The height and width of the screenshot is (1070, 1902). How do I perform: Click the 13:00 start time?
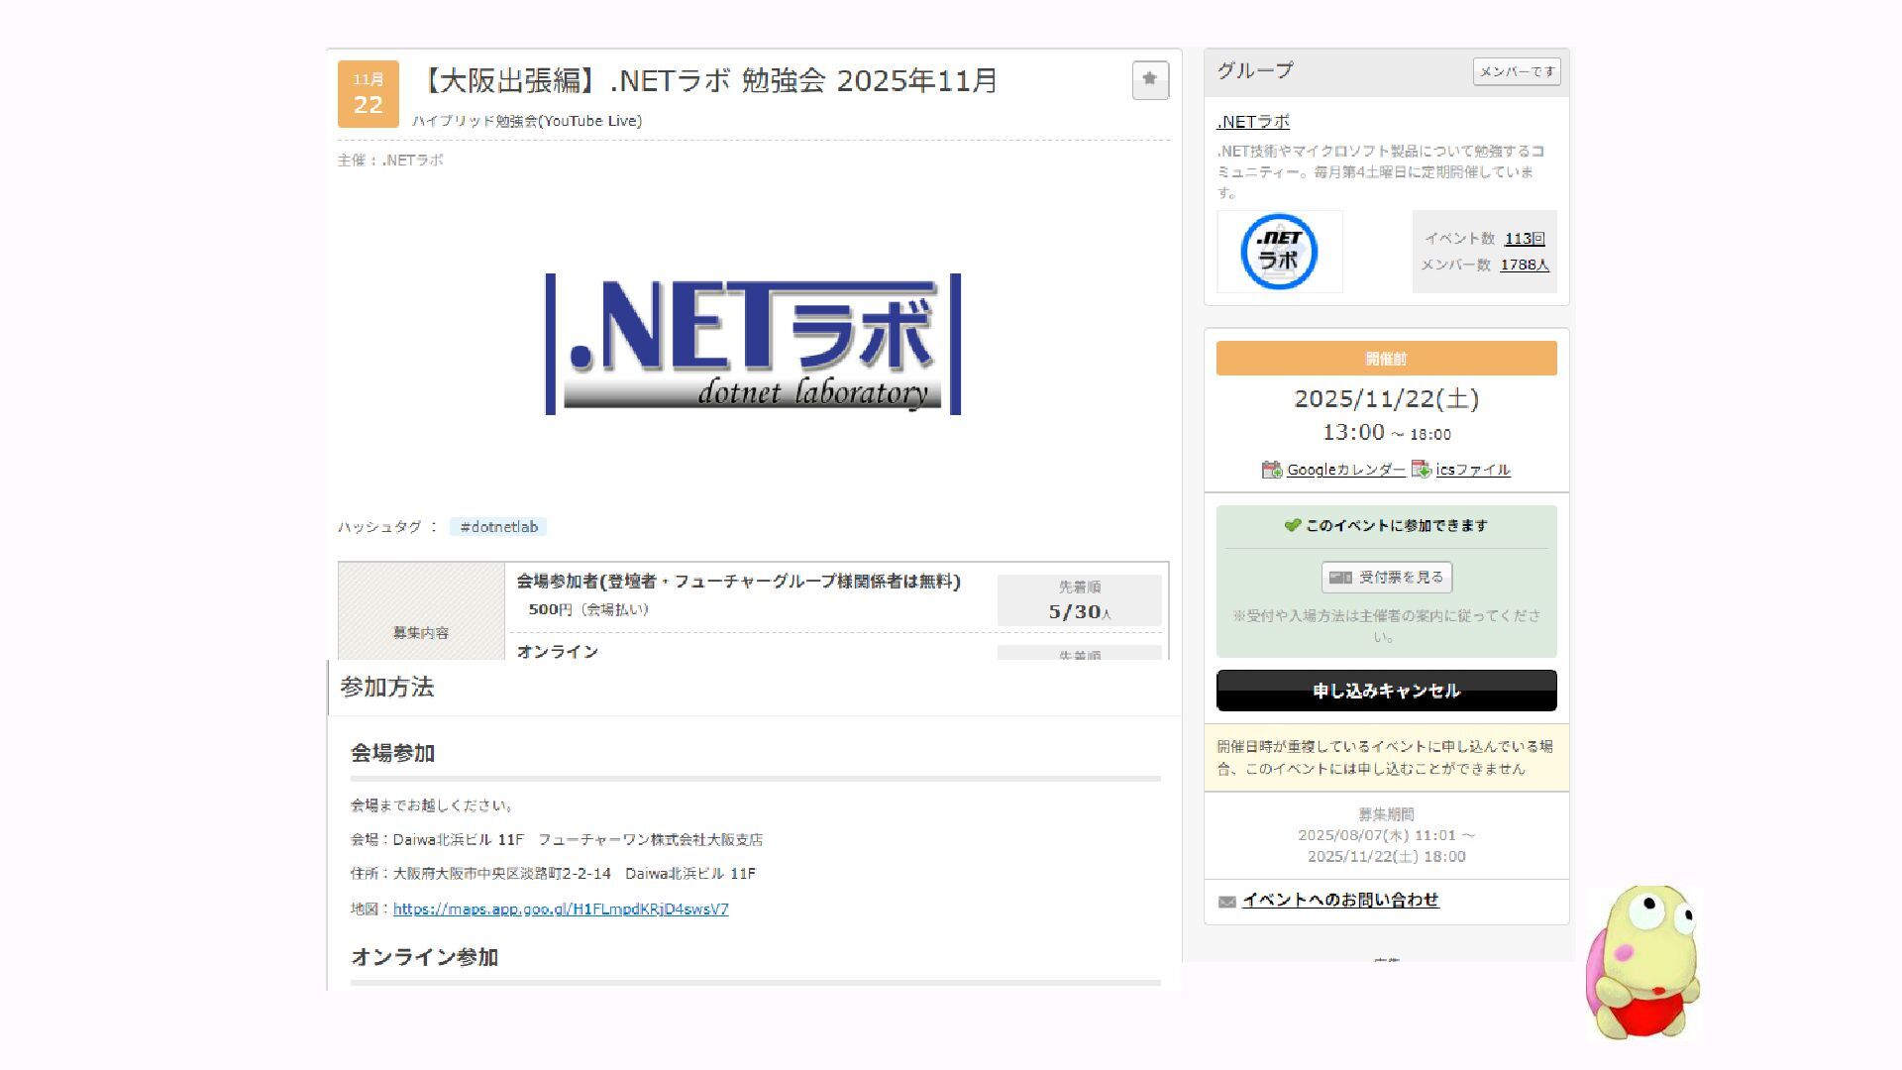(x=1353, y=433)
